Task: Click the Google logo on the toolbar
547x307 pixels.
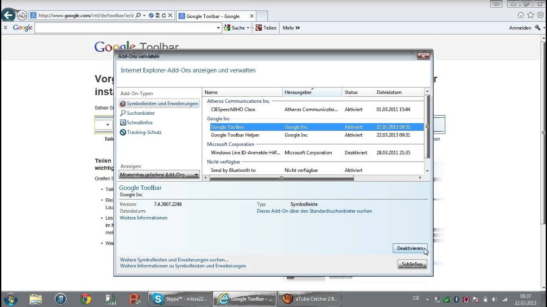Action: coord(23,28)
